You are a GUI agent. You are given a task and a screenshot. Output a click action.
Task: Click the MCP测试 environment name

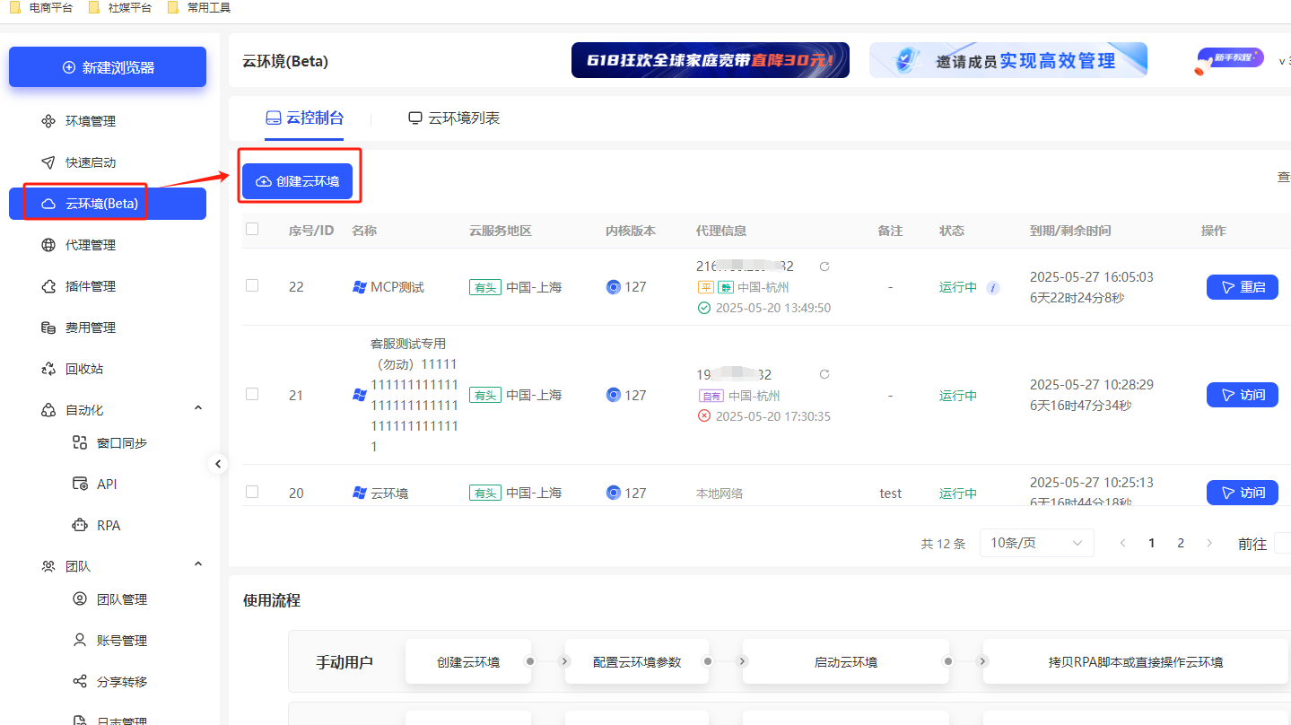[x=397, y=287]
